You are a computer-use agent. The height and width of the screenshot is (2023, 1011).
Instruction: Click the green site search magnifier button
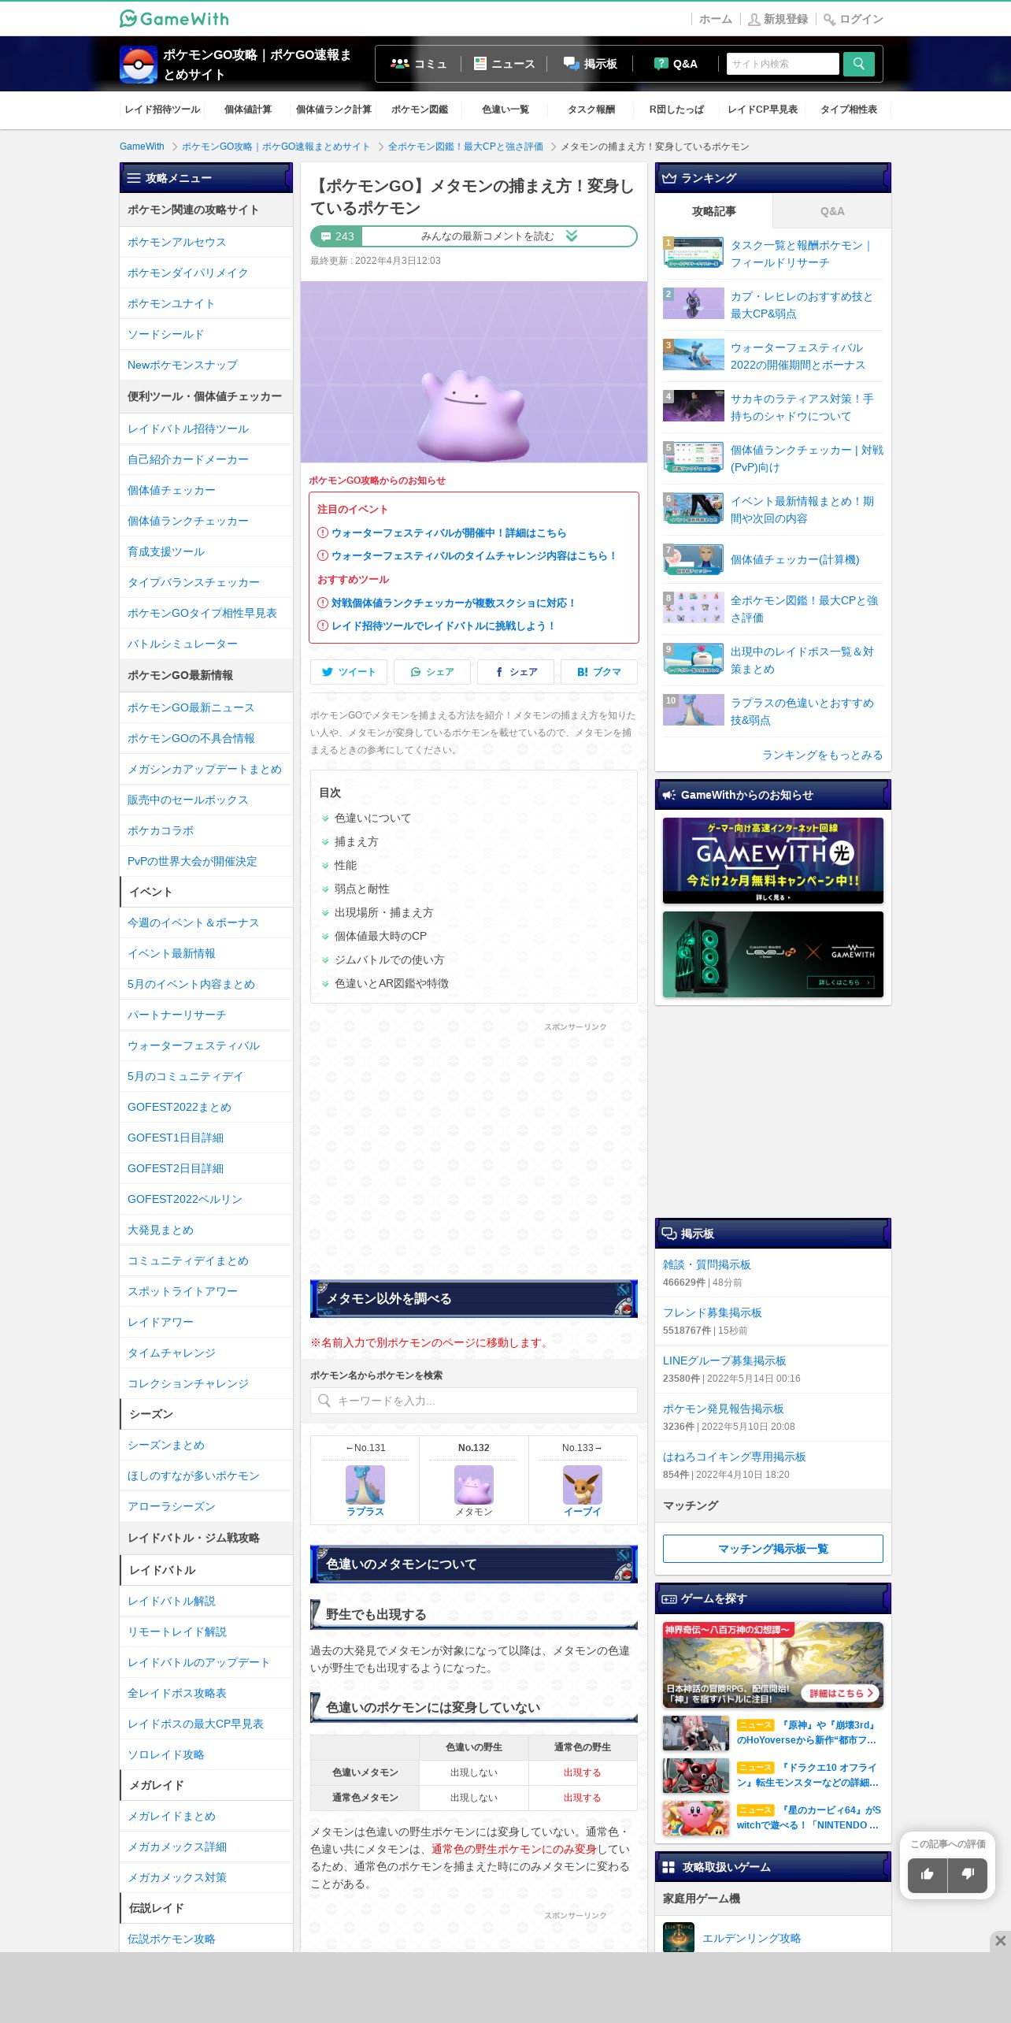click(858, 64)
